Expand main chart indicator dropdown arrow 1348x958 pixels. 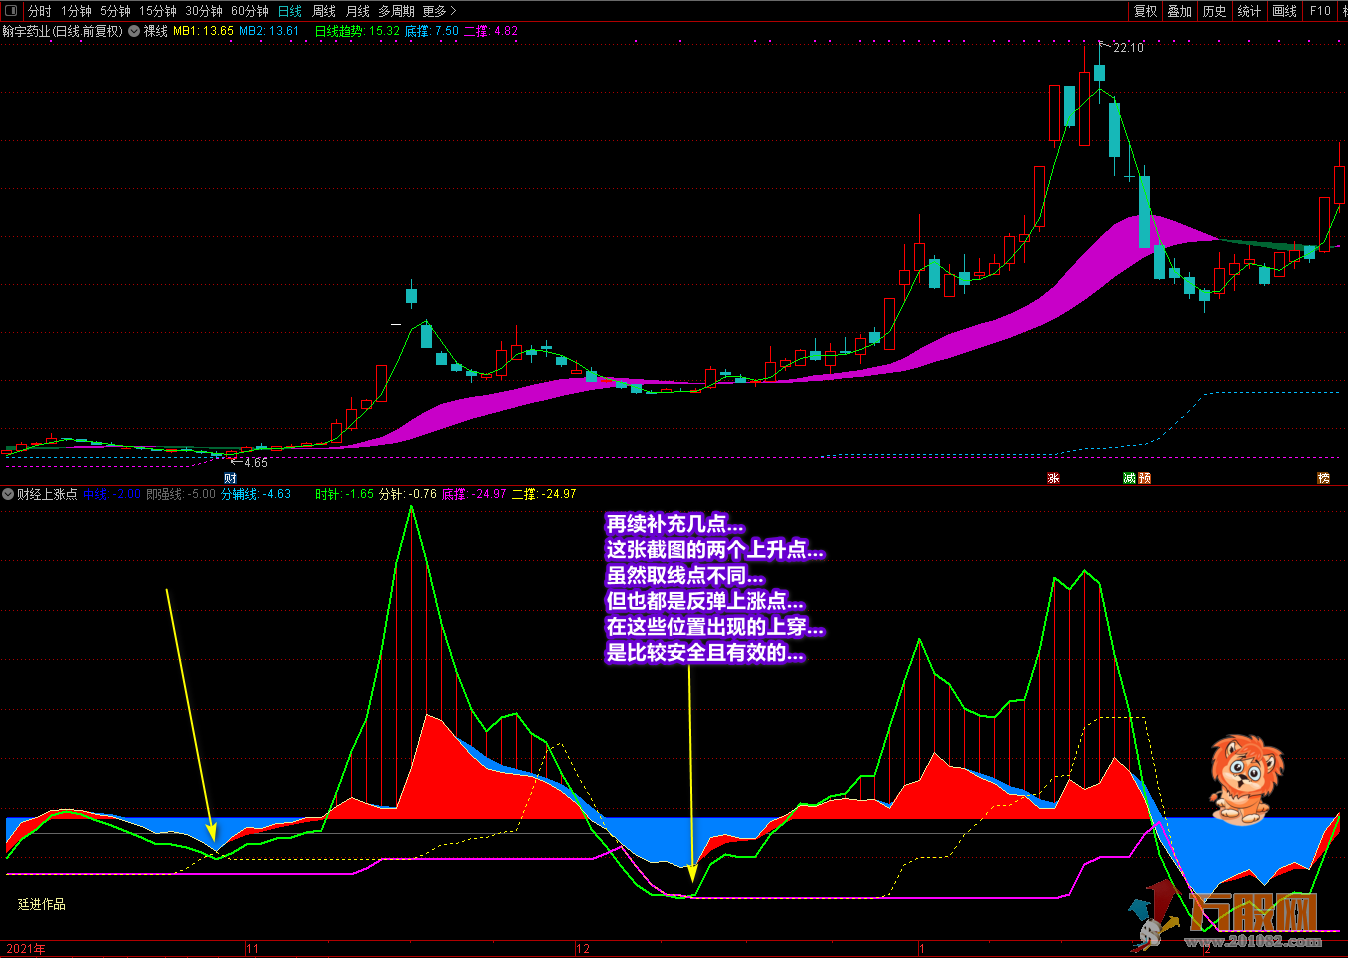134,31
